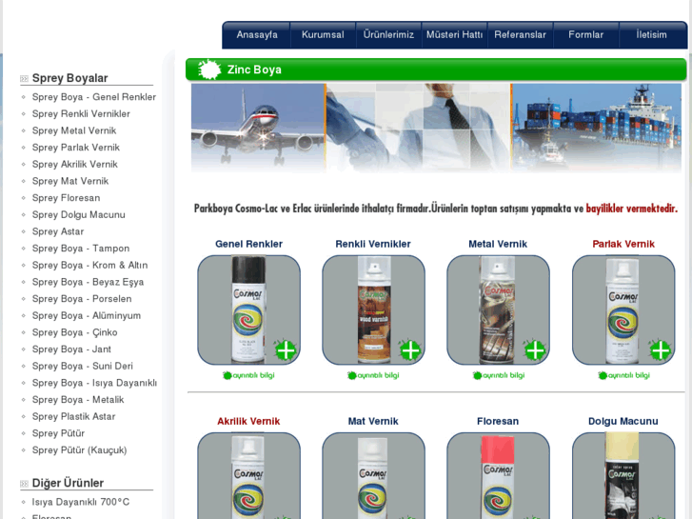This screenshot has width=692, height=519.
Task: Open the Renkli Vernikler product title
Action: [373, 244]
